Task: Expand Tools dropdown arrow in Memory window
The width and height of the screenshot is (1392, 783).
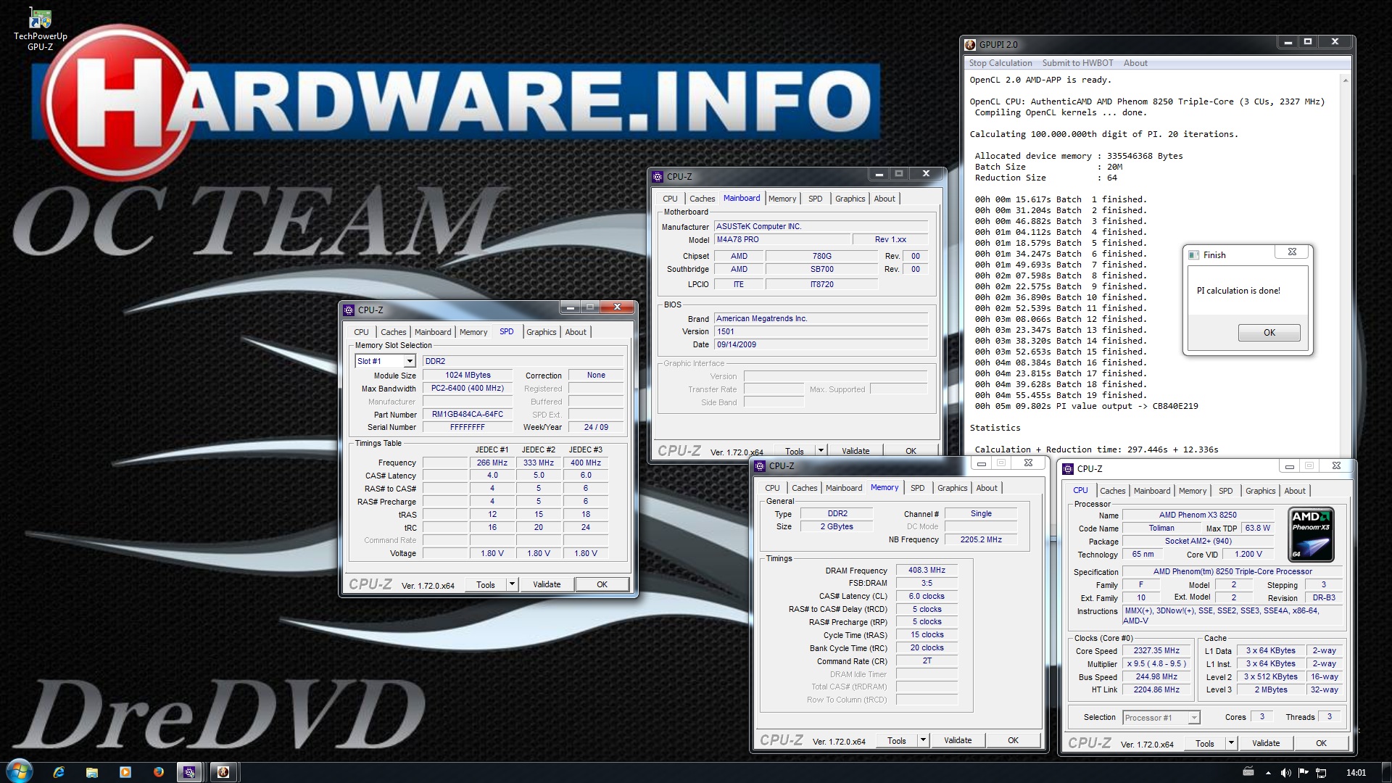Action: coord(923,740)
